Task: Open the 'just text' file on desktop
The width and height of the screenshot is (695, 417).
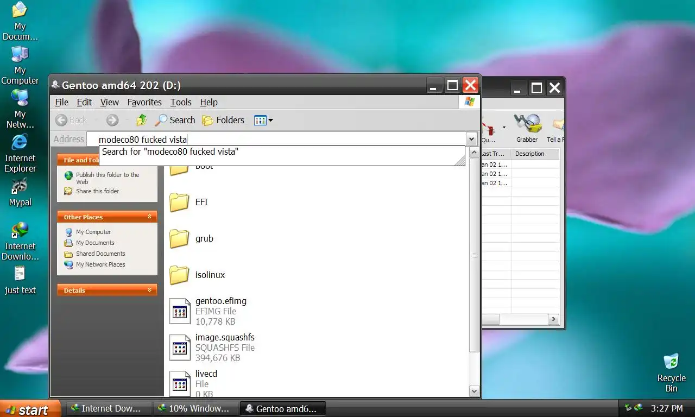Action: click(x=20, y=280)
